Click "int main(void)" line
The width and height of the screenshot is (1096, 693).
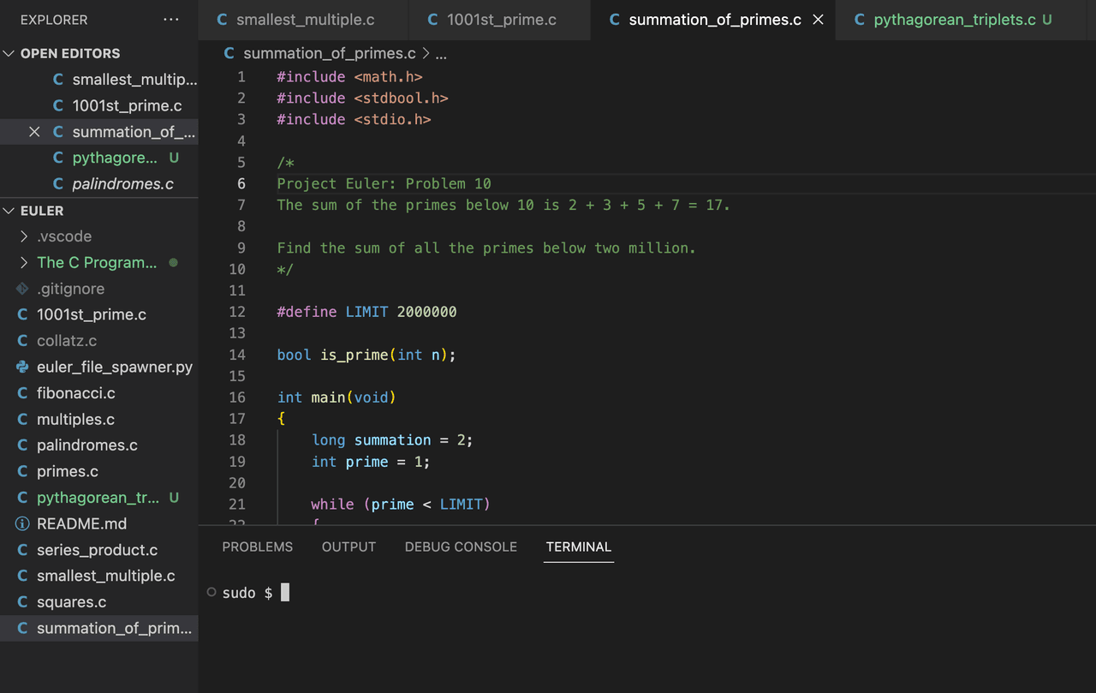coord(337,397)
